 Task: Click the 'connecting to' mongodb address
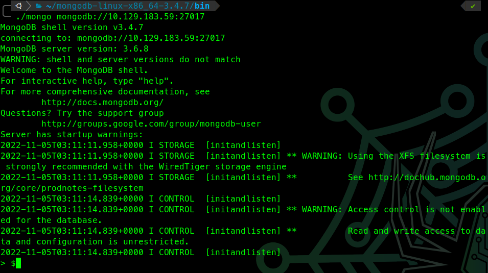[151, 38]
